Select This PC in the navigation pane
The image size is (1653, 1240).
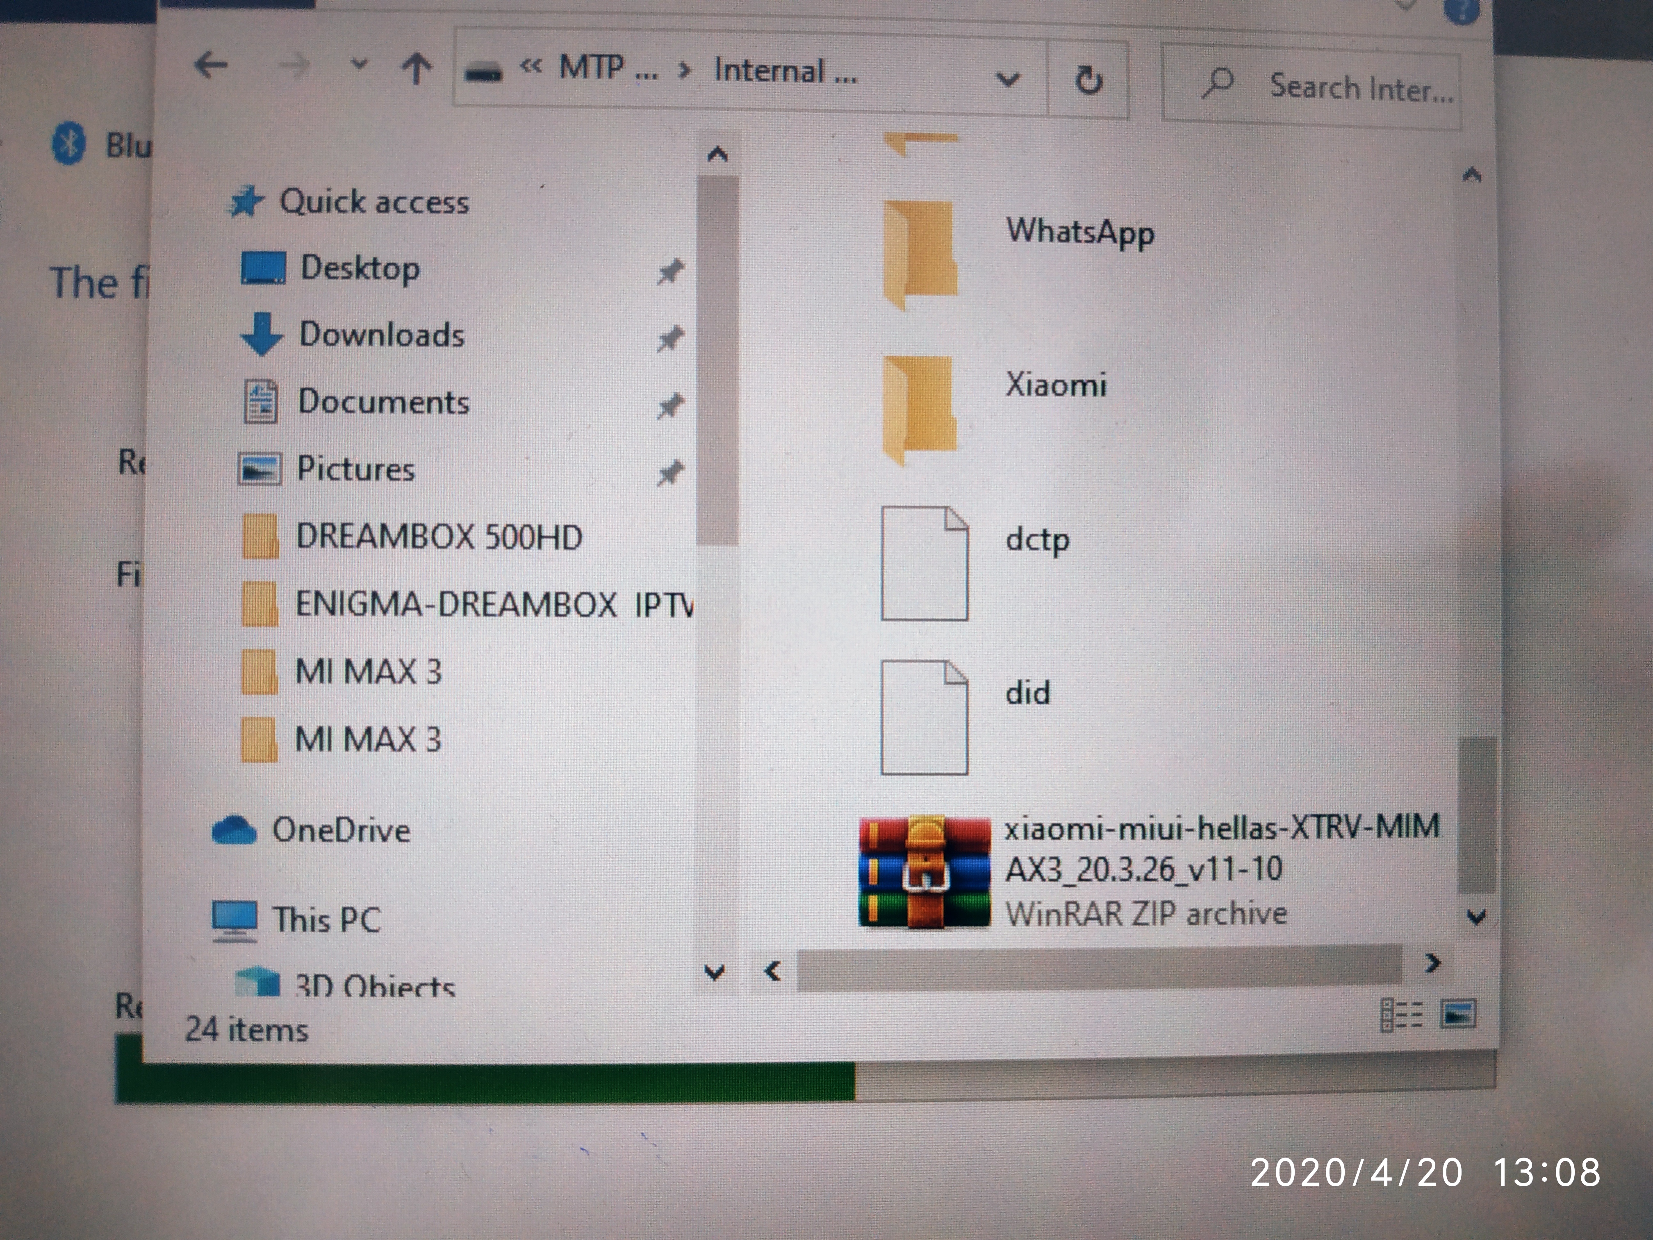[326, 919]
